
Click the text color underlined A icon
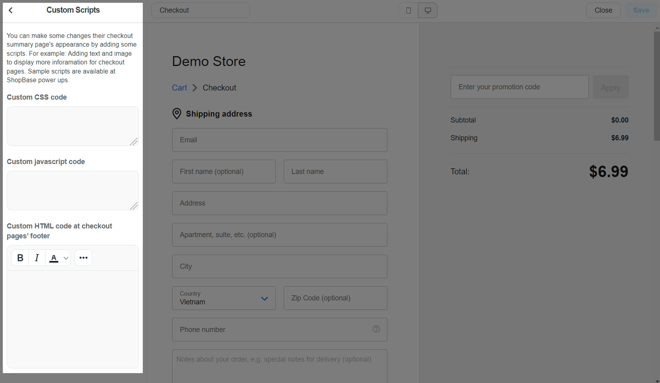(54, 258)
